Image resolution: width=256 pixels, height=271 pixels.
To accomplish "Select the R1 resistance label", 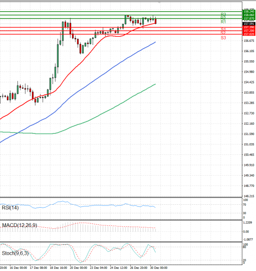I will click(x=223, y=22).
